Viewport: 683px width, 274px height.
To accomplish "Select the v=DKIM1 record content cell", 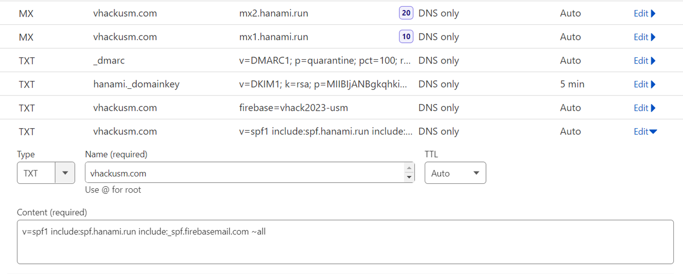I will pyautogui.click(x=324, y=84).
